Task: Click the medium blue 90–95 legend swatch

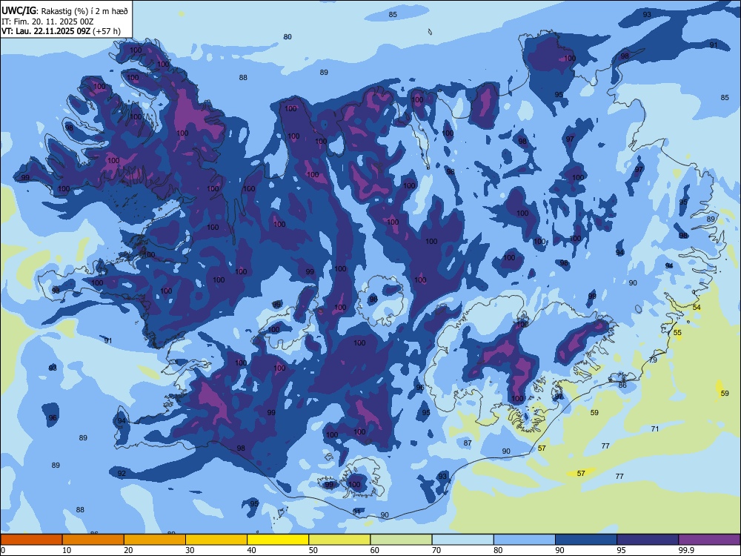Action: [x=586, y=540]
